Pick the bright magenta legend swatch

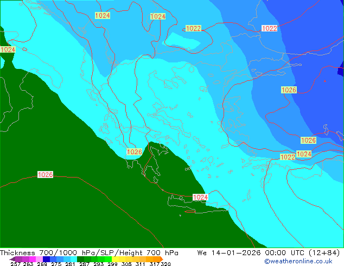coord(32,259)
